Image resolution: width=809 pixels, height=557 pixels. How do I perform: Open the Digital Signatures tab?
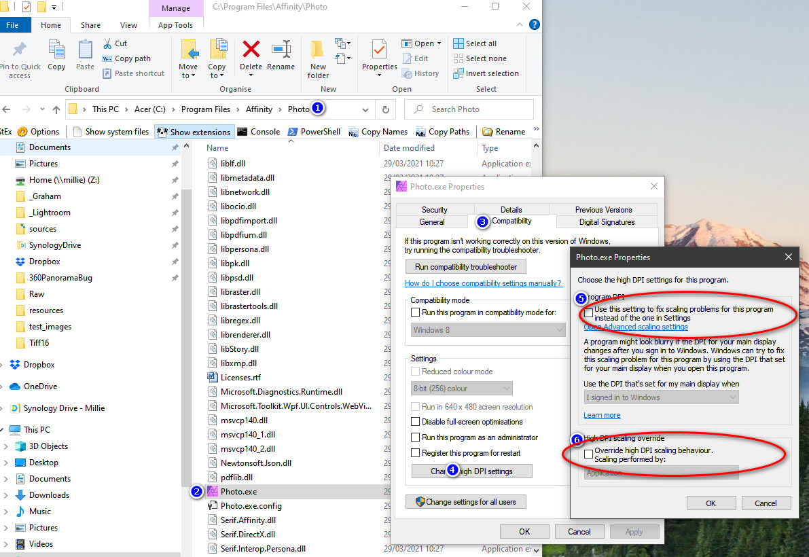click(x=607, y=222)
